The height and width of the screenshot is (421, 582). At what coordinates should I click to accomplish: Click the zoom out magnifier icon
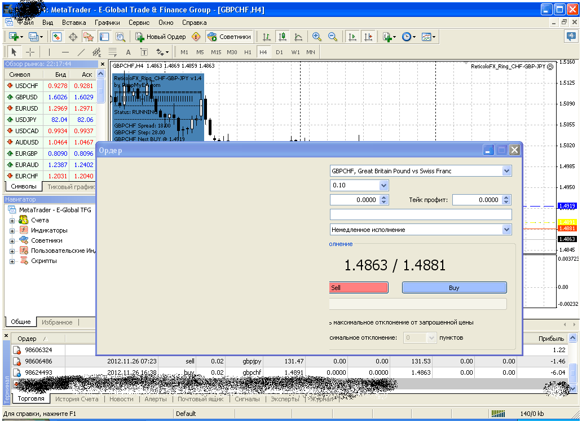click(x=333, y=37)
